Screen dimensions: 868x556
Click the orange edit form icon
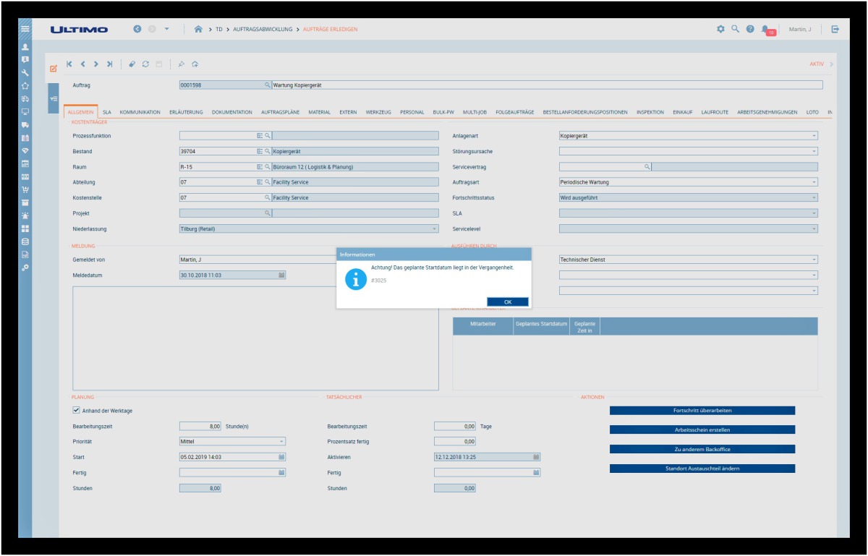53,69
